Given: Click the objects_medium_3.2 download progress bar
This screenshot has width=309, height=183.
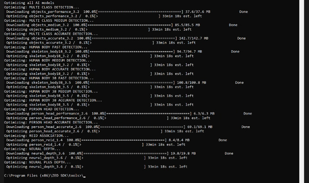Looking at the screenshot, I should pos(130,25).
